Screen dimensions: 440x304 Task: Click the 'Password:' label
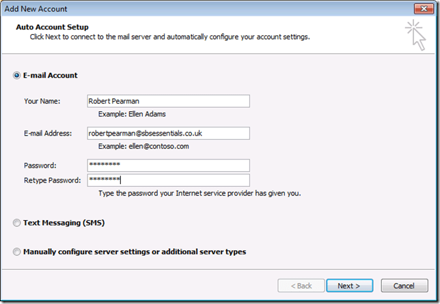(x=40, y=166)
